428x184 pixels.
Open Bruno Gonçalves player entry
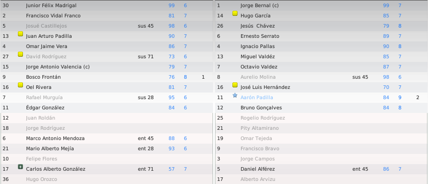(x=321, y=107)
